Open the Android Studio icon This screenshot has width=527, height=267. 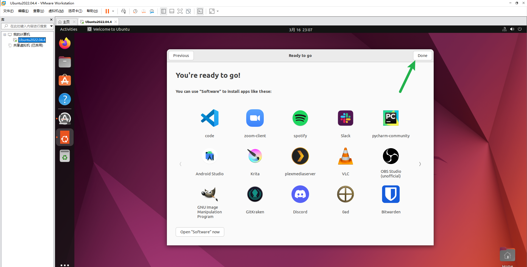pyautogui.click(x=210, y=156)
